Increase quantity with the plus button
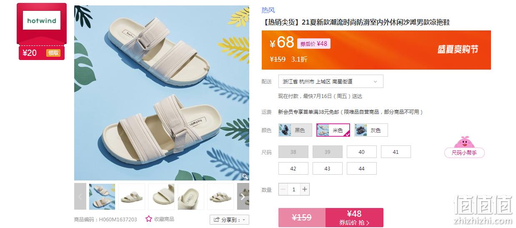The image size is (516, 228). click(x=305, y=189)
